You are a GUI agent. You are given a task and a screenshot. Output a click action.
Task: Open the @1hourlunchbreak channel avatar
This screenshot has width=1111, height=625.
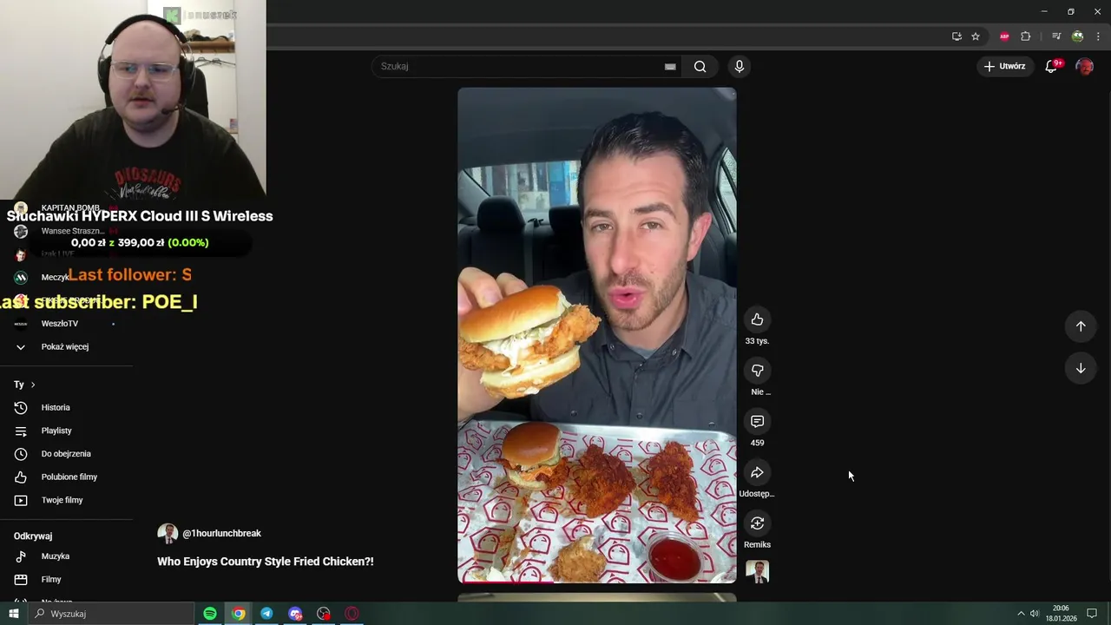point(168,533)
